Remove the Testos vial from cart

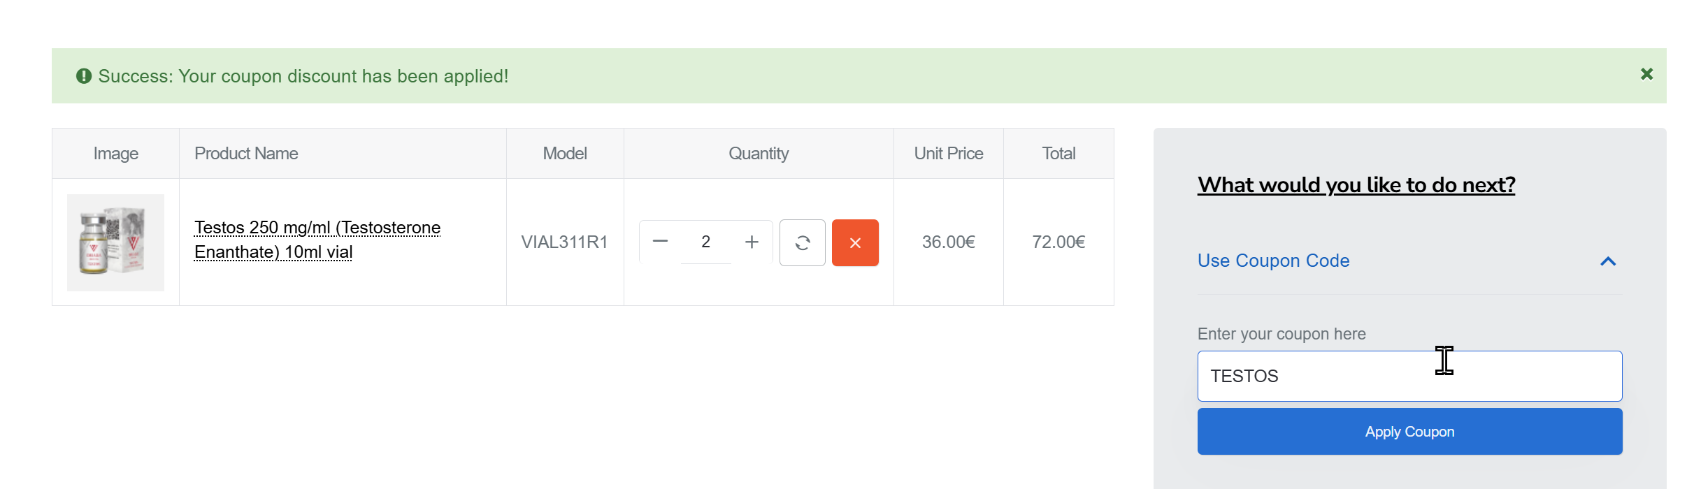(855, 242)
